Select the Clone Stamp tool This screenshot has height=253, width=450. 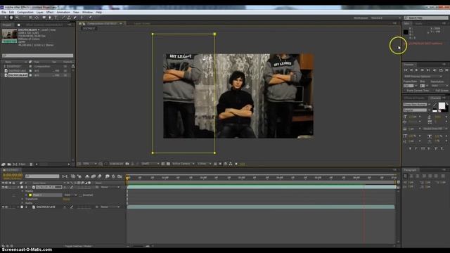69,18
